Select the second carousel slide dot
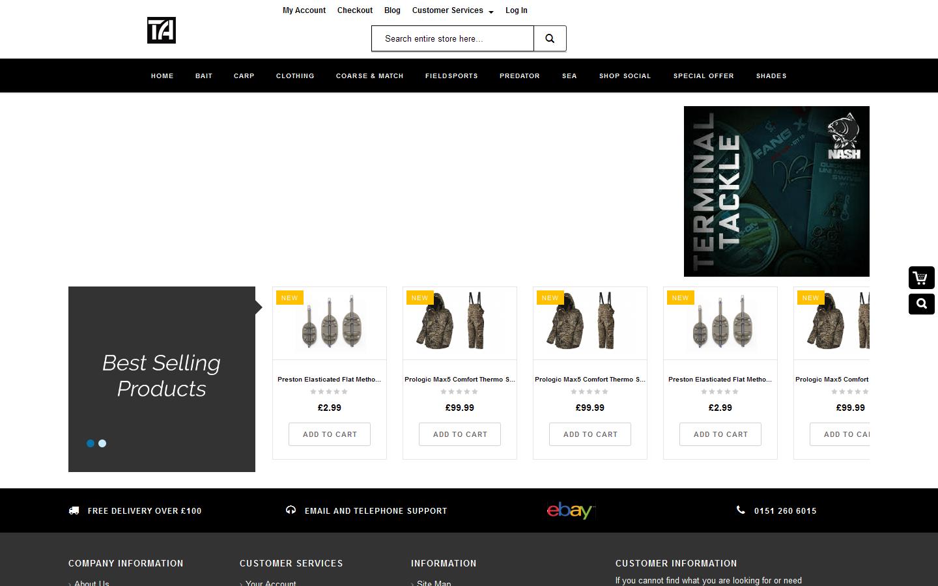The image size is (938, 586). [102, 443]
